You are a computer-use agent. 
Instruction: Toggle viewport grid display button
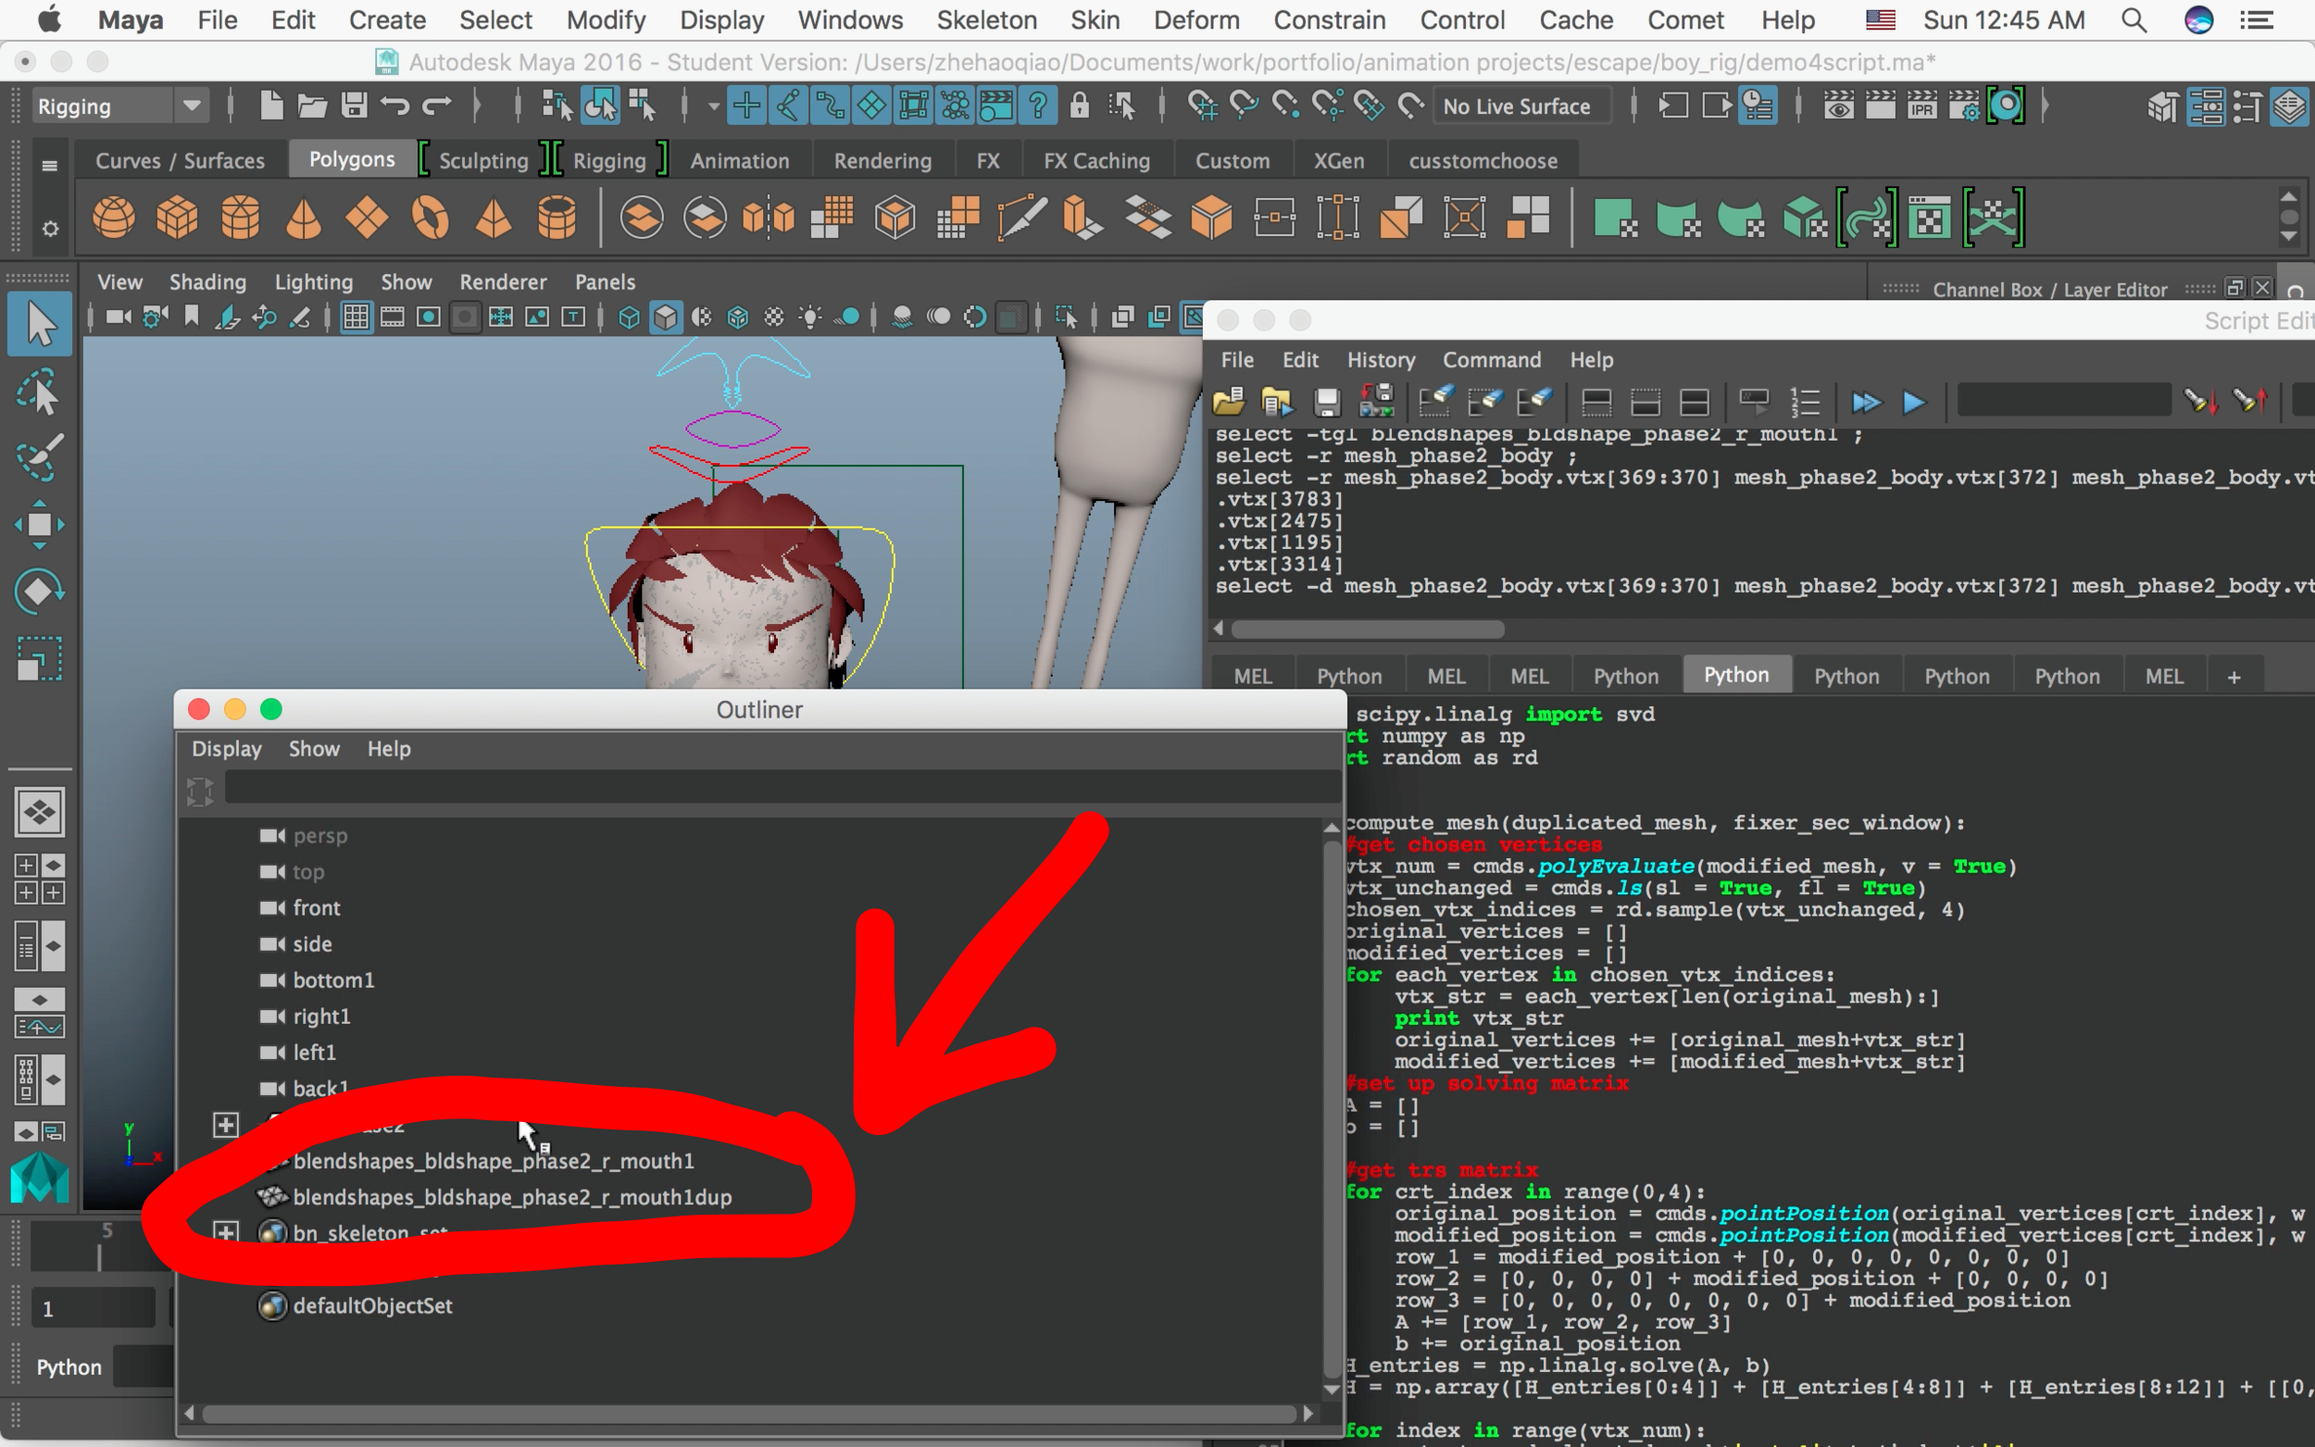[x=355, y=317]
